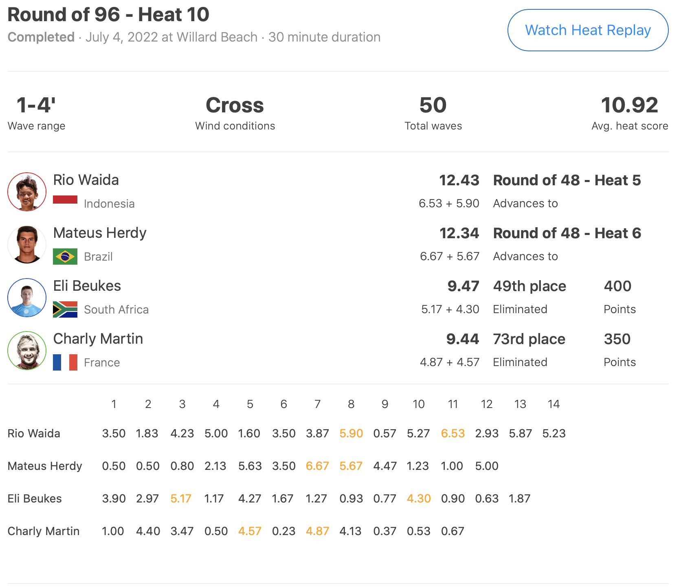681x588 pixels.
Task: Select Eli Beukes' highlighted 5.17 wave score
Action: (x=181, y=498)
